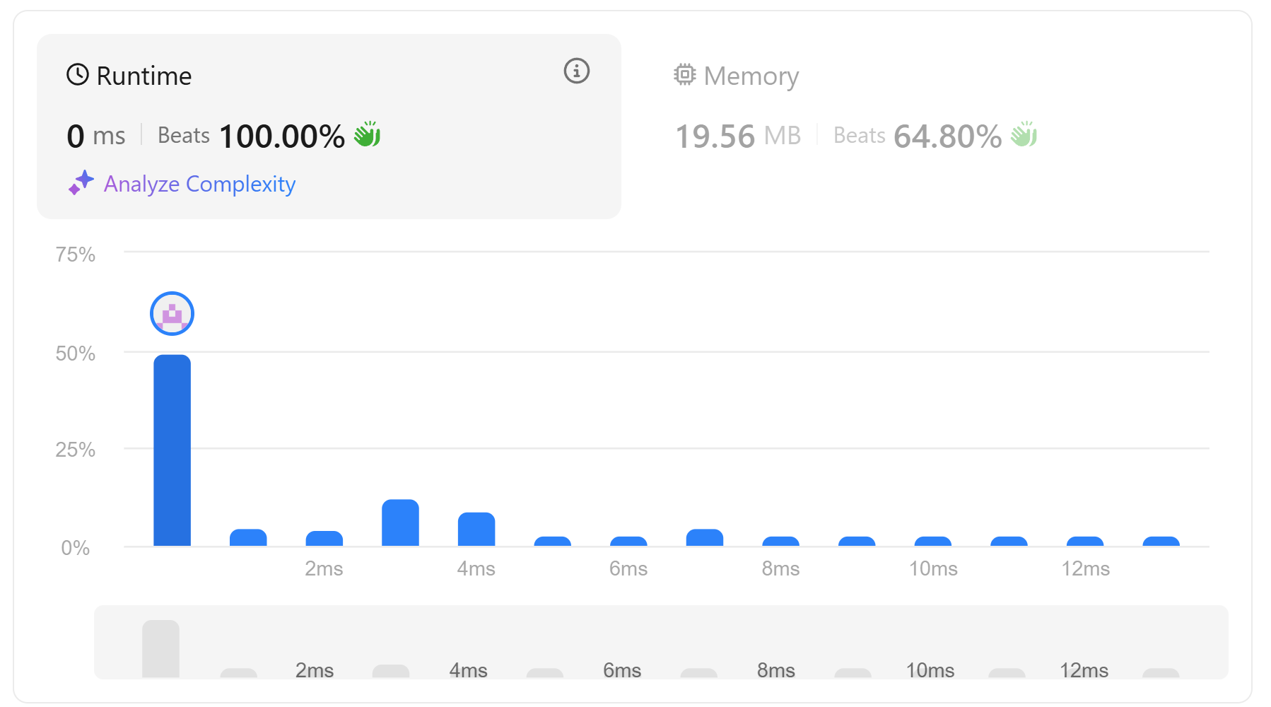Click the runtime info icon
Viewport: 1271px width, 707px height.
(576, 71)
